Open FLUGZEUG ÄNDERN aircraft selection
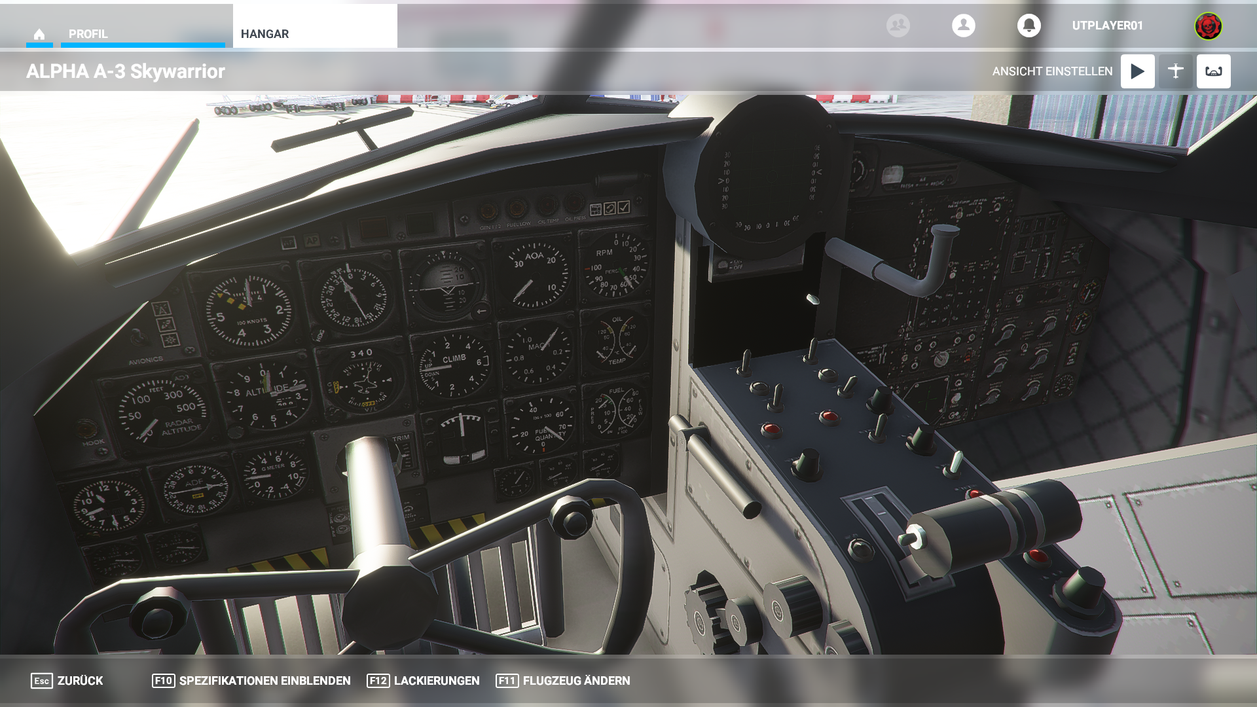1257x707 pixels. pos(576,681)
